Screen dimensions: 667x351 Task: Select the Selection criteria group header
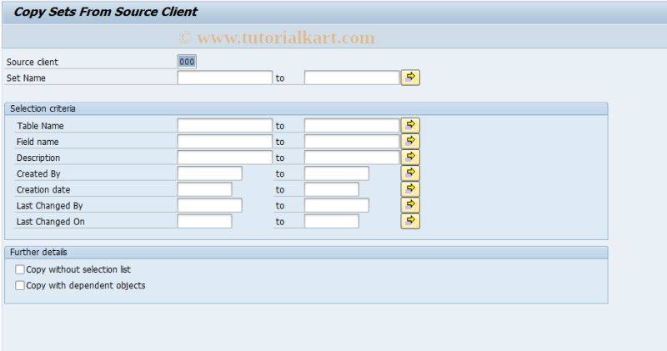(x=306, y=108)
